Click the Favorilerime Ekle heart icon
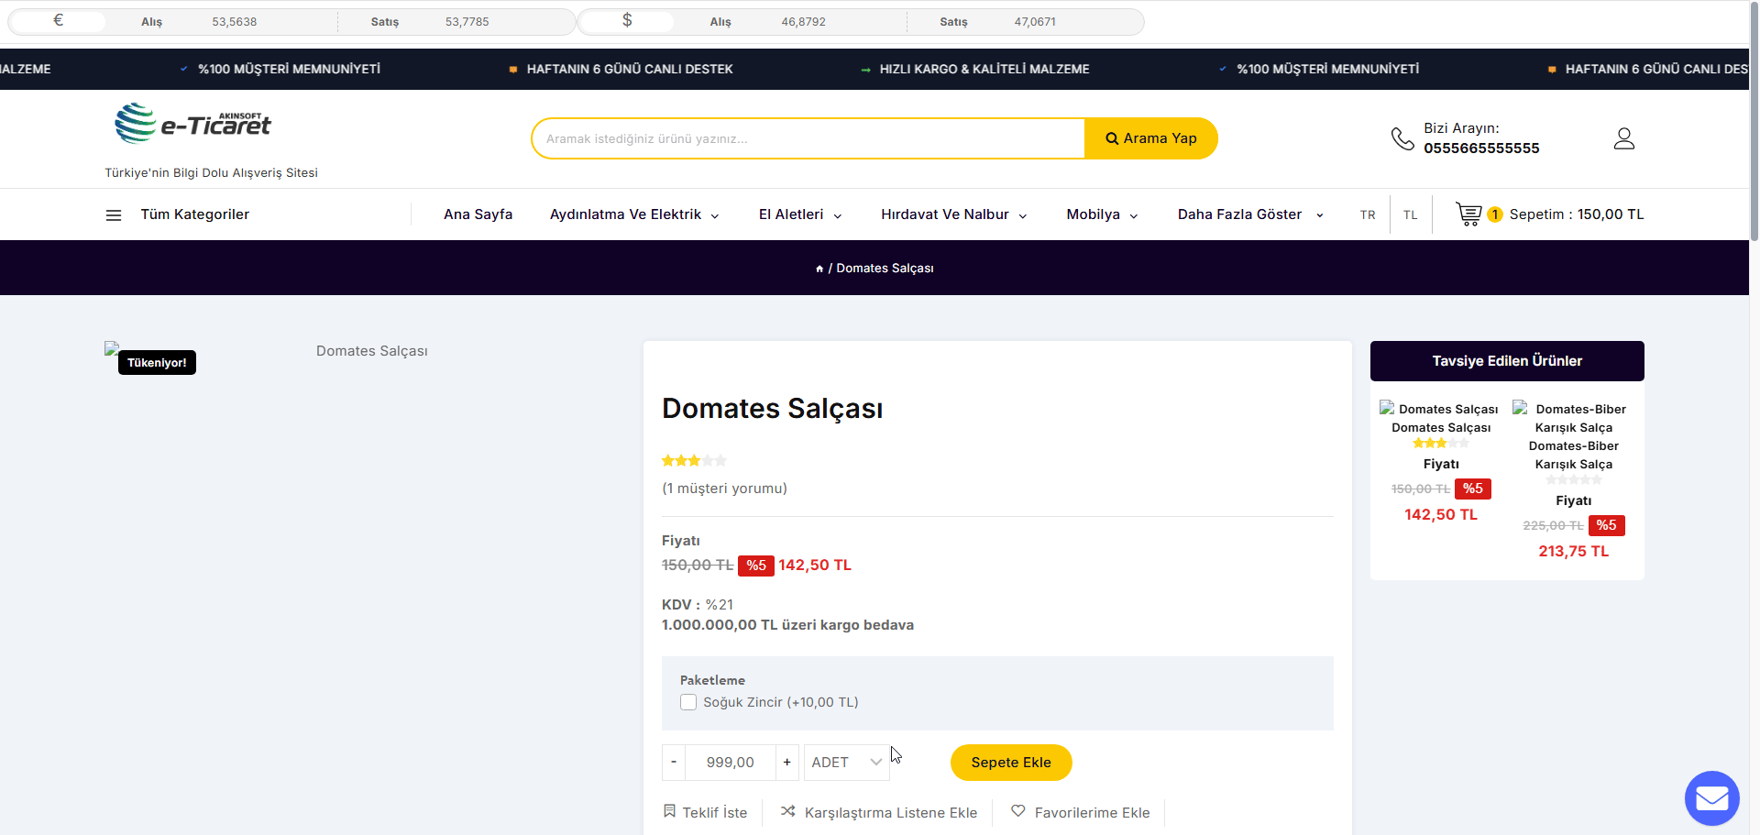Screen dimensions: 1760x835 coord(1017,811)
